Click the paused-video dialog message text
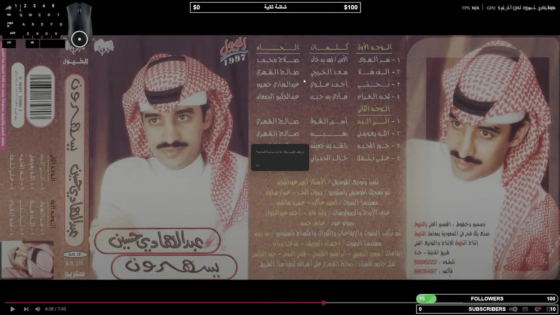Image resolution: width=560 pixels, height=315 pixels. point(280,151)
